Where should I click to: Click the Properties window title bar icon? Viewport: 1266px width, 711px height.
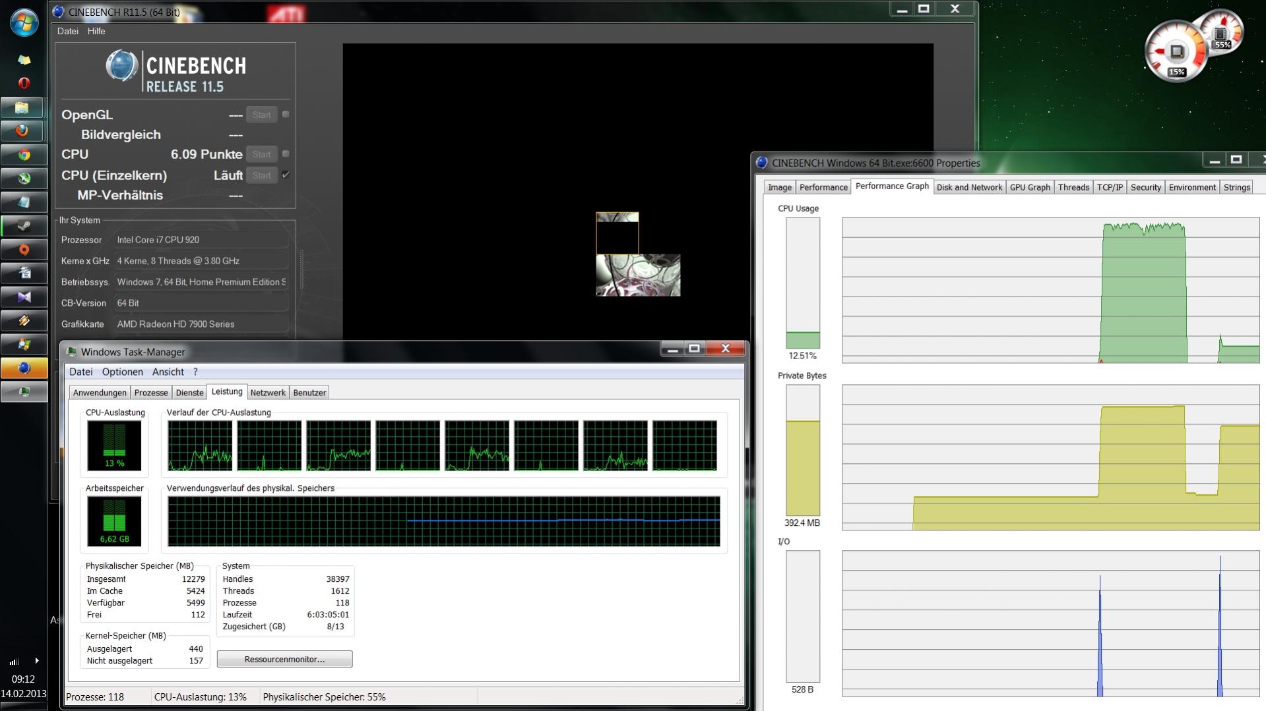click(x=762, y=163)
